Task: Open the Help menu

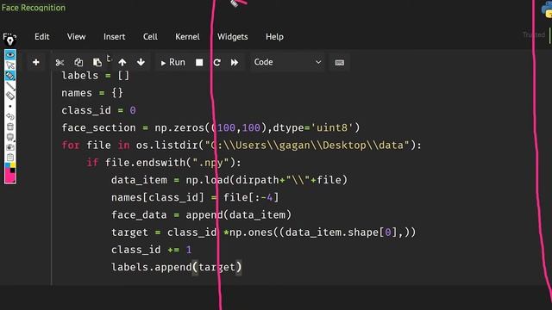Action: (274, 36)
